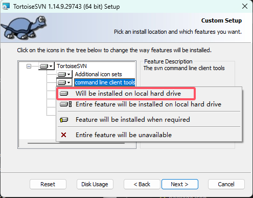Select Additional icon sets tree item
This screenshot has height=198, width=253.
pos(98,74)
